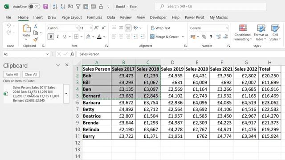Click the Save icon in the quick access toolbar
The image size is (285, 160).
pyautogui.click(x=45, y=7)
